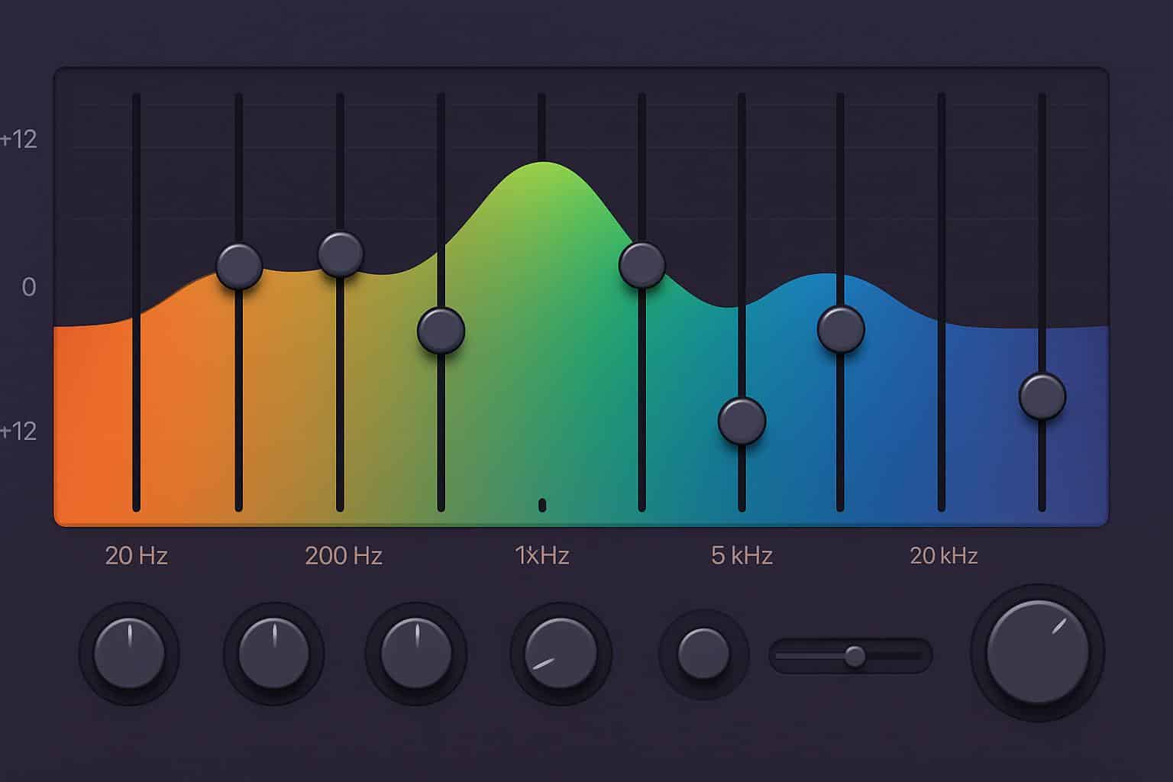1173x782 pixels.
Task: Click the slider handle between 5 kHz and 20 kHz
Action: pos(840,329)
